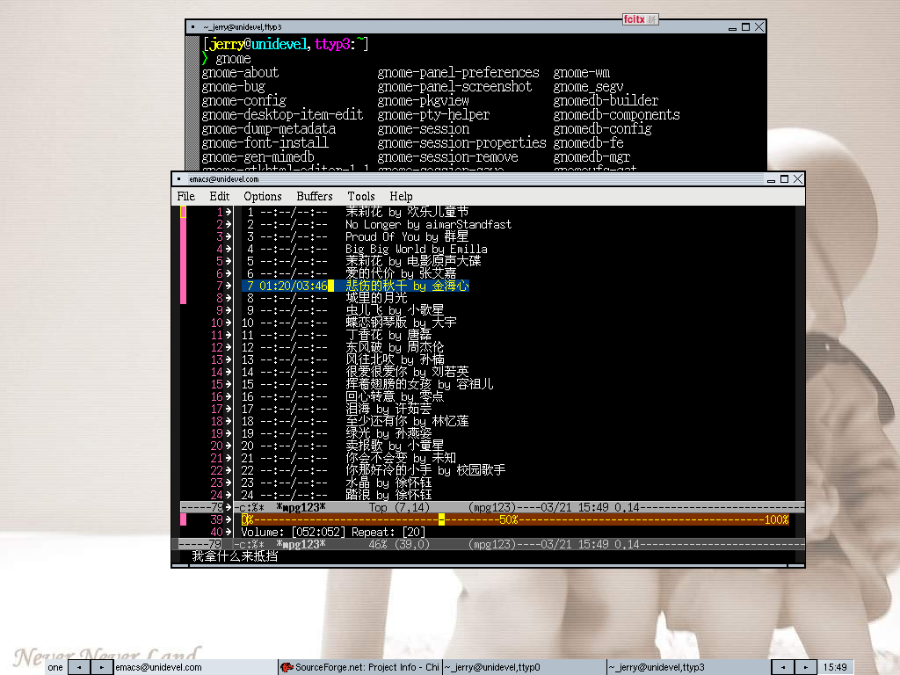Click the 15:49 taskbar clock

click(x=835, y=667)
